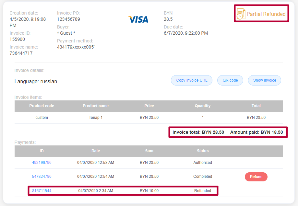View the refunded payment 816711544
This screenshot has width=298, height=206.
[x=42, y=190]
